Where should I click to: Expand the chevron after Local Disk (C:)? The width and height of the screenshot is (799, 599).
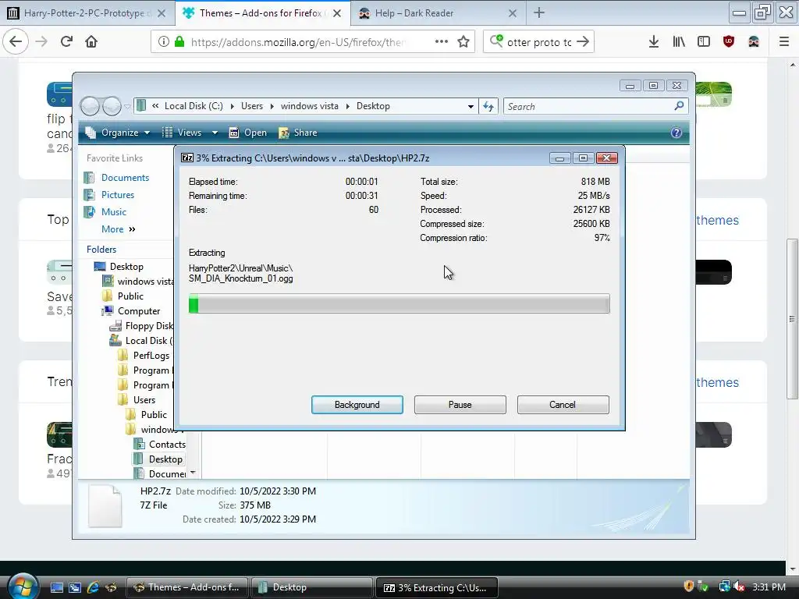coord(232,106)
